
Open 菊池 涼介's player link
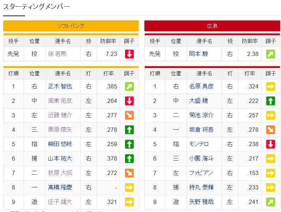coord(201,115)
